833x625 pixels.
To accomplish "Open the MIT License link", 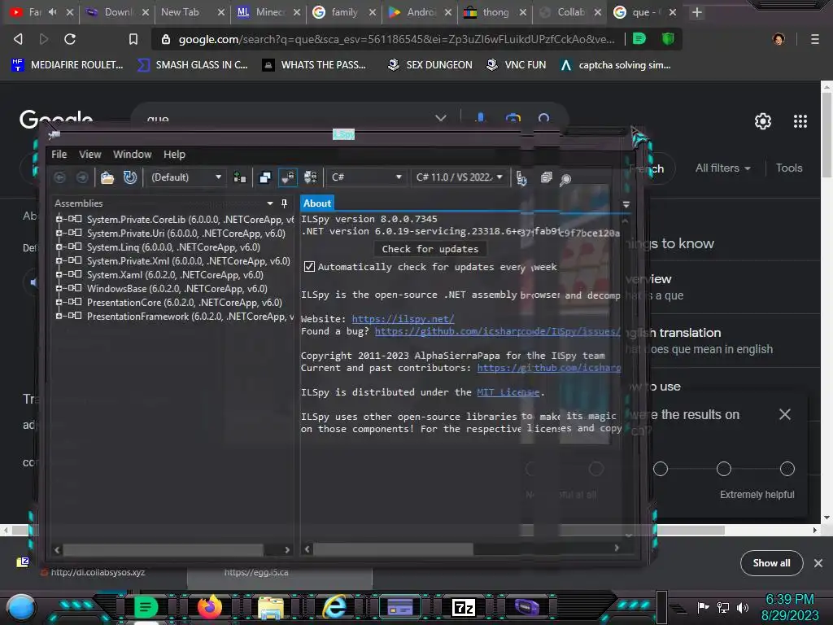I will pyautogui.click(x=508, y=392).
